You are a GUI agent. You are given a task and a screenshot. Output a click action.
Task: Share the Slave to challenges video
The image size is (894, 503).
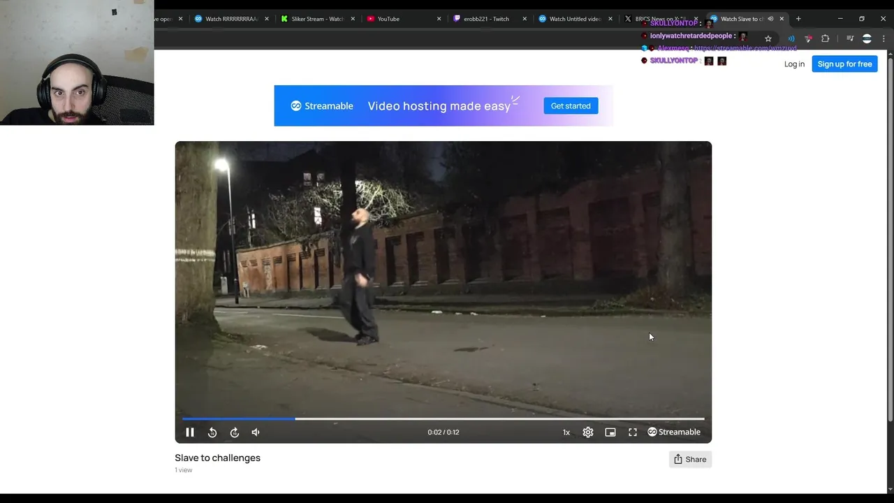click(690, 459)
